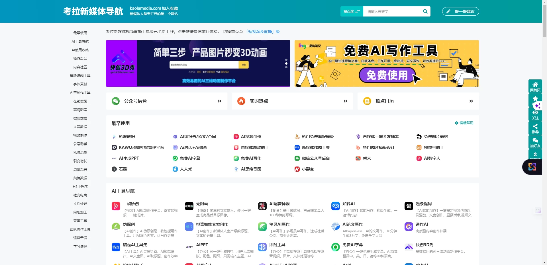This screenshot has width=547, height=265.
Task: Open the 免费AI写作工具 banner
Action: (387, 63)
